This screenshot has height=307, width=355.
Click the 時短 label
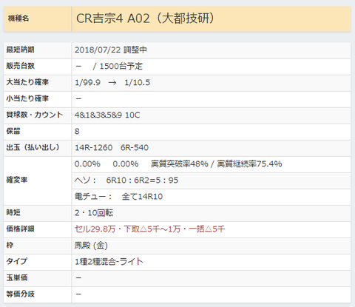click(13, 212)
